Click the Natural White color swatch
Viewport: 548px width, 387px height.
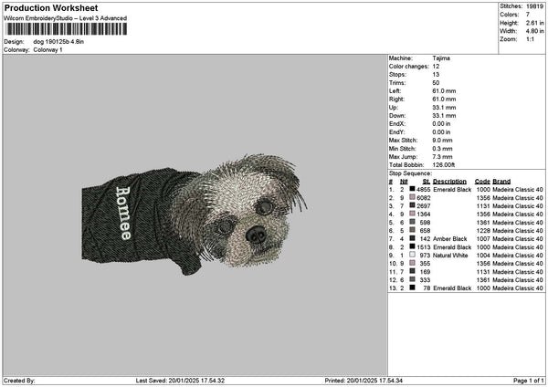pyautogui.click(x=413, y=255)
